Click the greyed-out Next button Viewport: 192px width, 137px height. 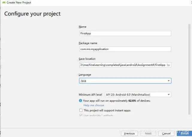[x=148, y=133]
